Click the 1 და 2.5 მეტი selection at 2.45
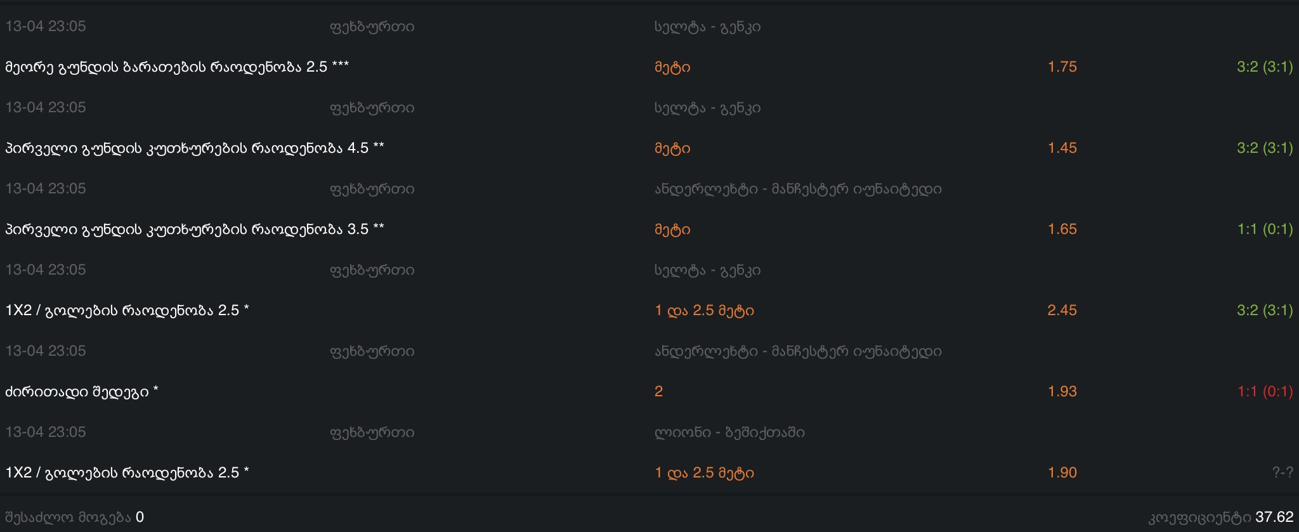This screenshot has height=532, width=1299. [x=704, y=311]
